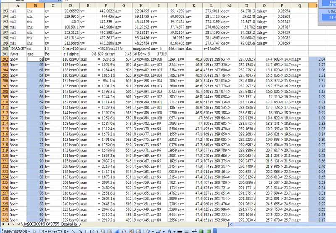
Task: Click the fno value 90 in row 231
Action: pyautogui.click(x=35, y=214)
